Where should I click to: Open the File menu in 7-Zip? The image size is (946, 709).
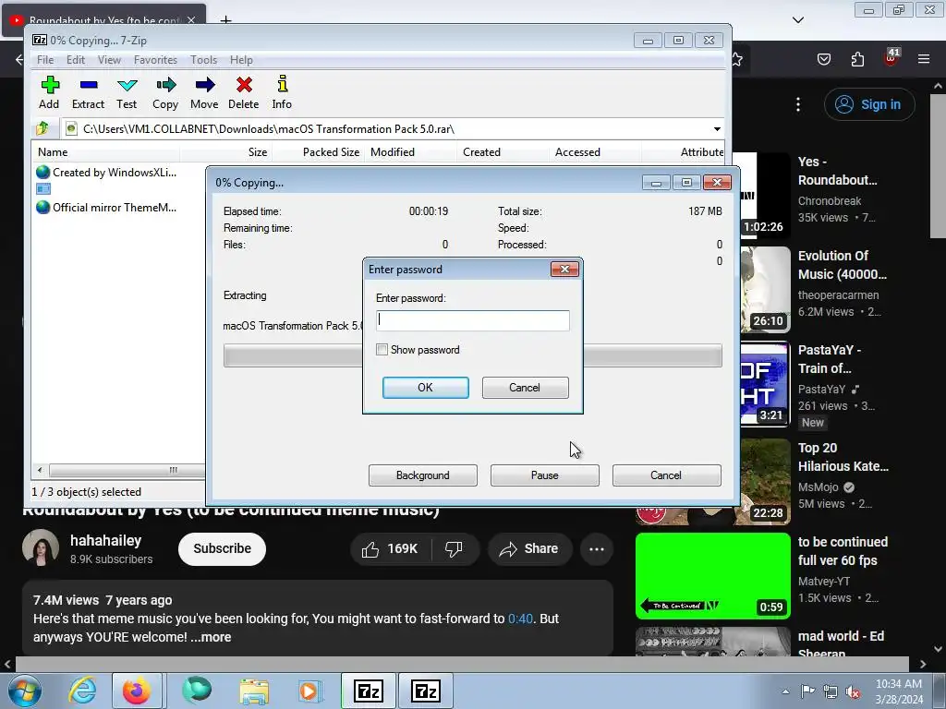point(45,60)
